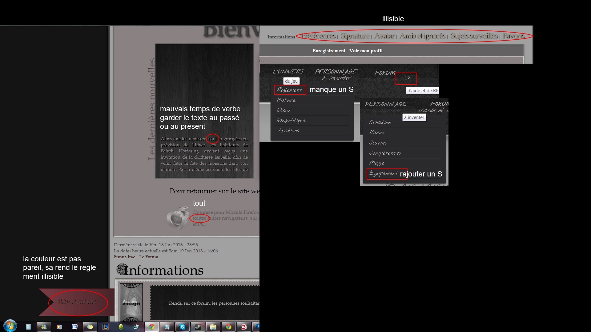Select Dieux in the L'UNIVERS submenu
This screenshot has height=332, width=591.
[x=284, y=110]
